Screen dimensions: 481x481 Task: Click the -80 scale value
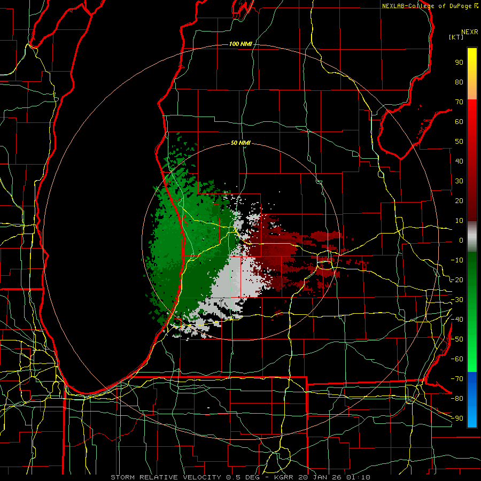[x=457, y=399]
